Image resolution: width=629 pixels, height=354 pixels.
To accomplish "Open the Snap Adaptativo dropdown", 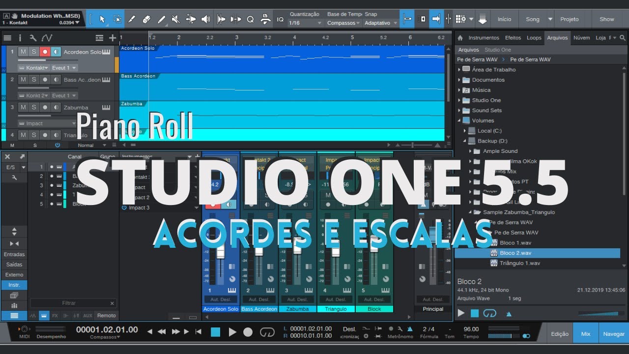I will click(x=380, y=23).
